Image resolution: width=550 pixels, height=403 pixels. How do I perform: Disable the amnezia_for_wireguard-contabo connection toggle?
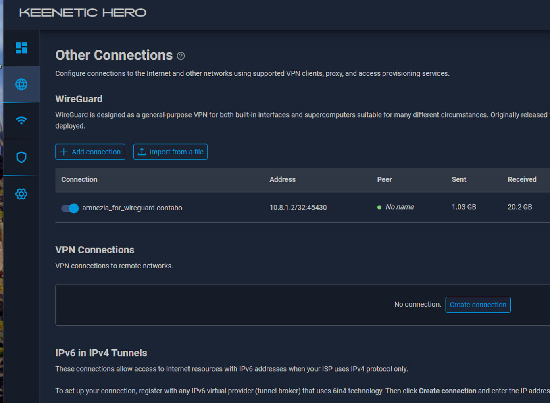70,208
